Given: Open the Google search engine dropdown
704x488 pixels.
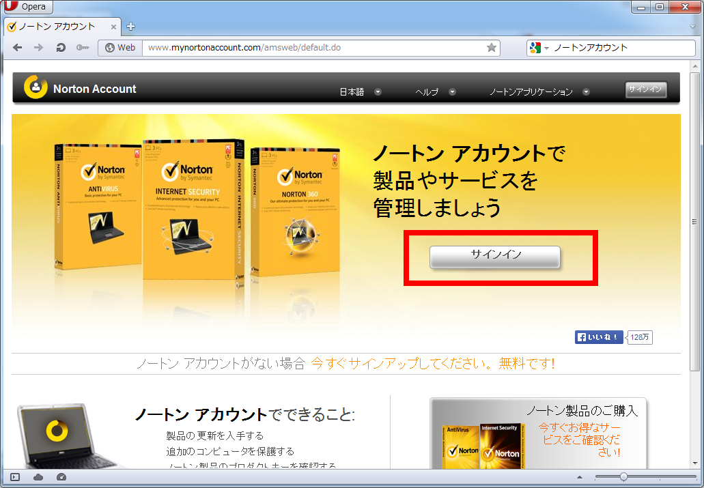Looking at the screenshot, I should pyautogui.click(x=539, y=48).
